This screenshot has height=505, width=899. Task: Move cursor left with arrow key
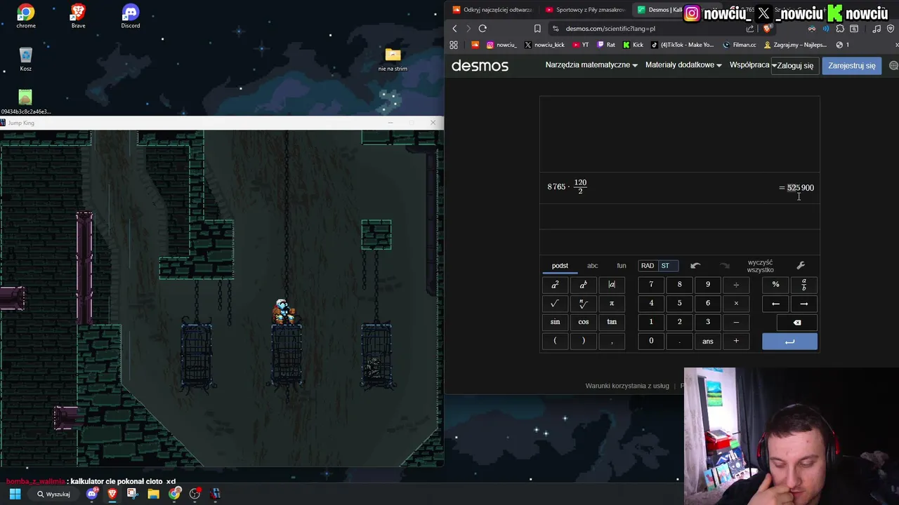click(775, 304)
